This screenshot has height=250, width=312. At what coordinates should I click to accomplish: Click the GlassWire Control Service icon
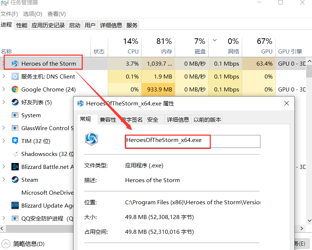coord(15,128)
